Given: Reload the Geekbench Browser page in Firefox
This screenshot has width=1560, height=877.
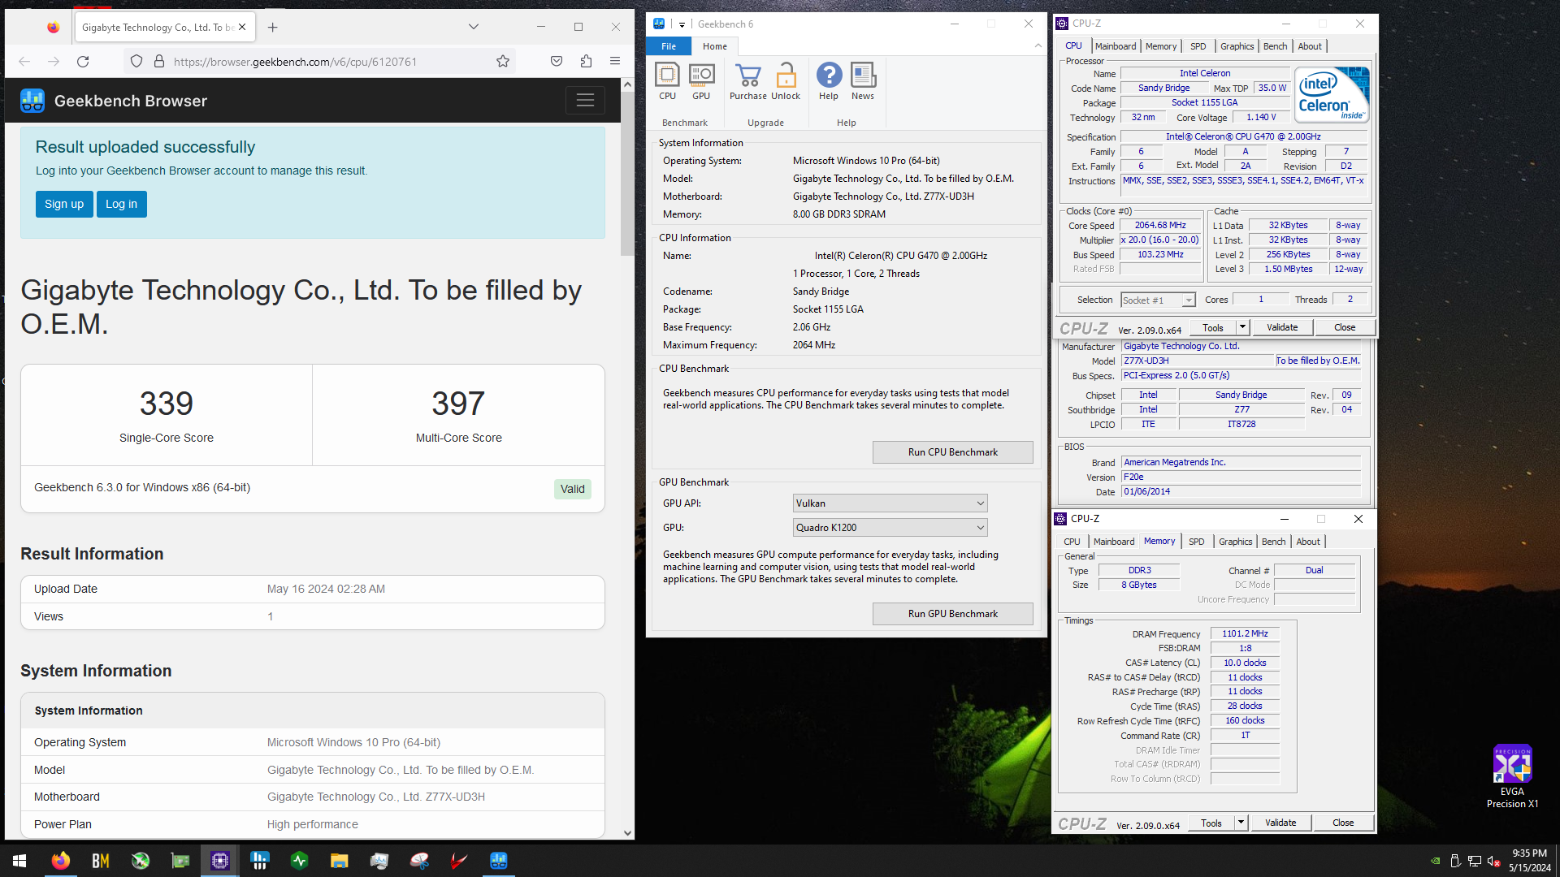Looking at the screenshot, I should pos(83,61).
